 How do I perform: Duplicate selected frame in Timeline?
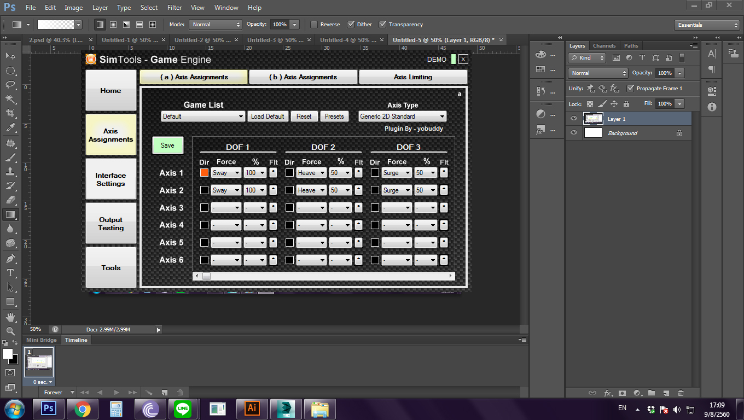click(x=165, y=393)
